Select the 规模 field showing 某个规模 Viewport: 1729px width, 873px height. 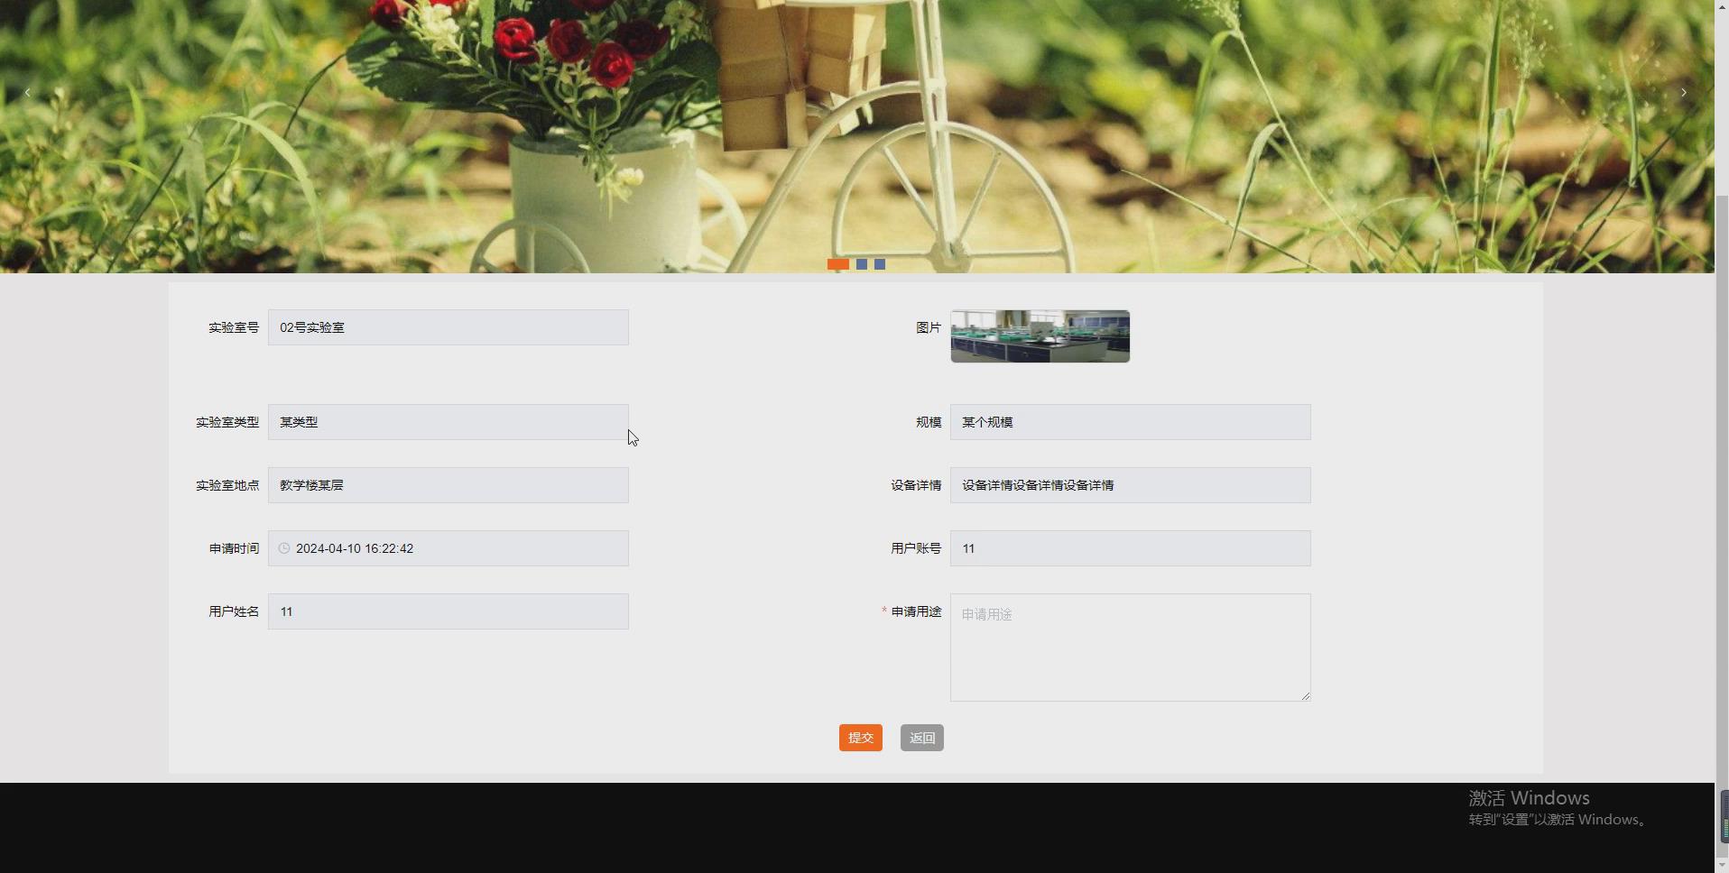1129,422
